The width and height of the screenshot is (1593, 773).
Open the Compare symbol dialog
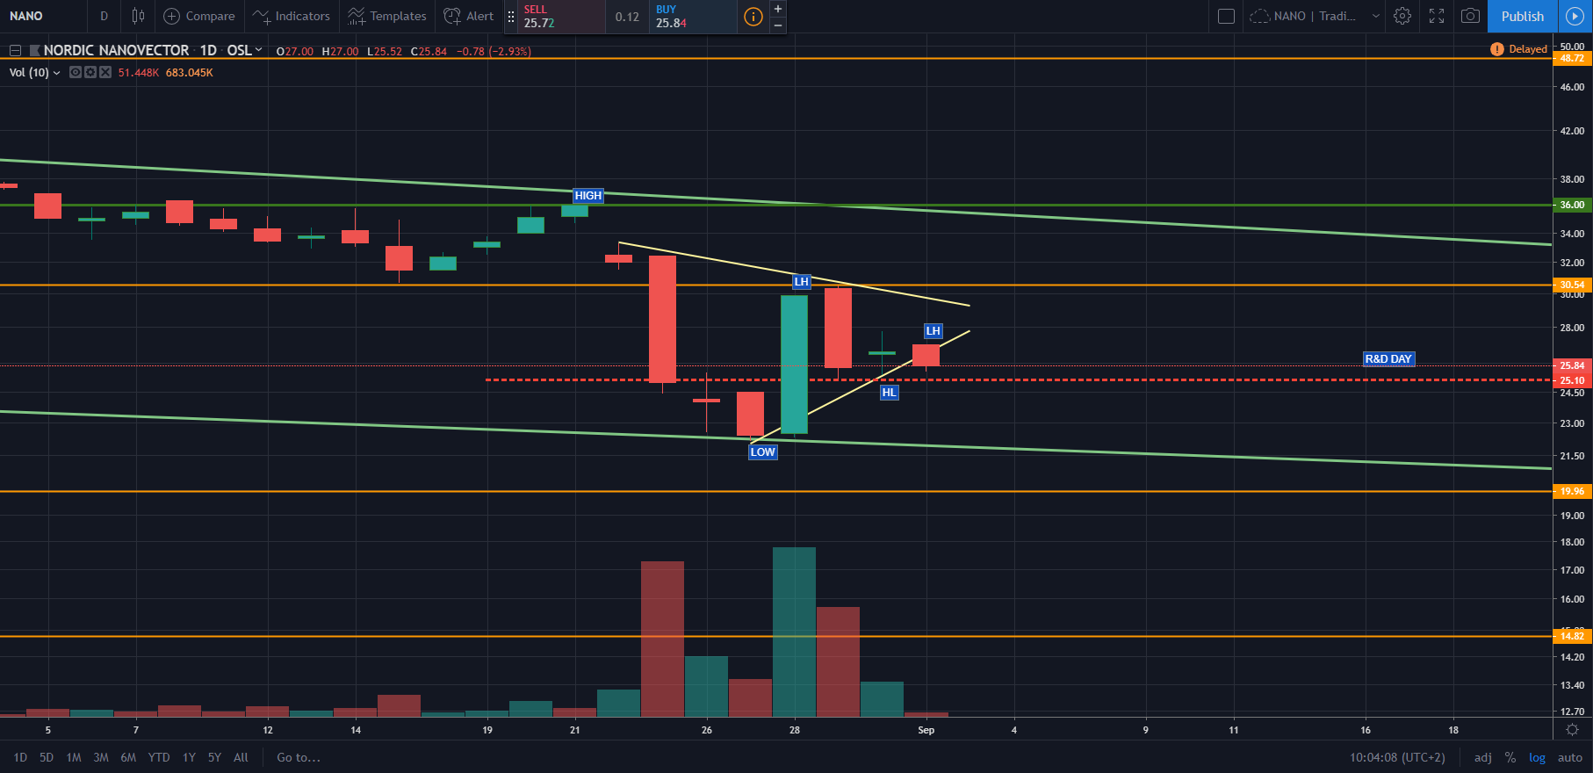[199, 16]
